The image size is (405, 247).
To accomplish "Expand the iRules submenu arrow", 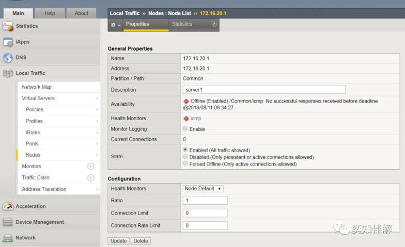I will pyautogui.click(x=97, y=132).
